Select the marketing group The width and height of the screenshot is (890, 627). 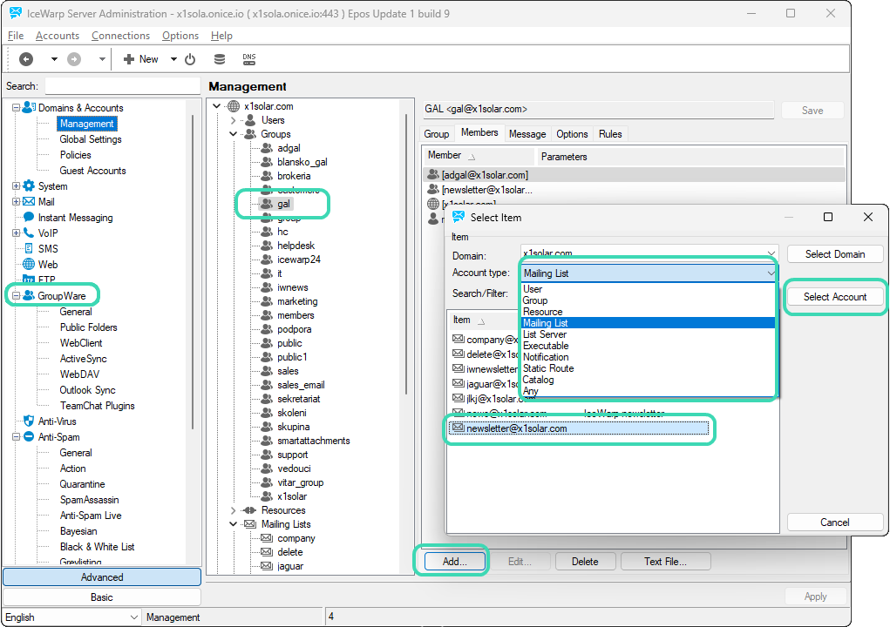pos(289,301)
